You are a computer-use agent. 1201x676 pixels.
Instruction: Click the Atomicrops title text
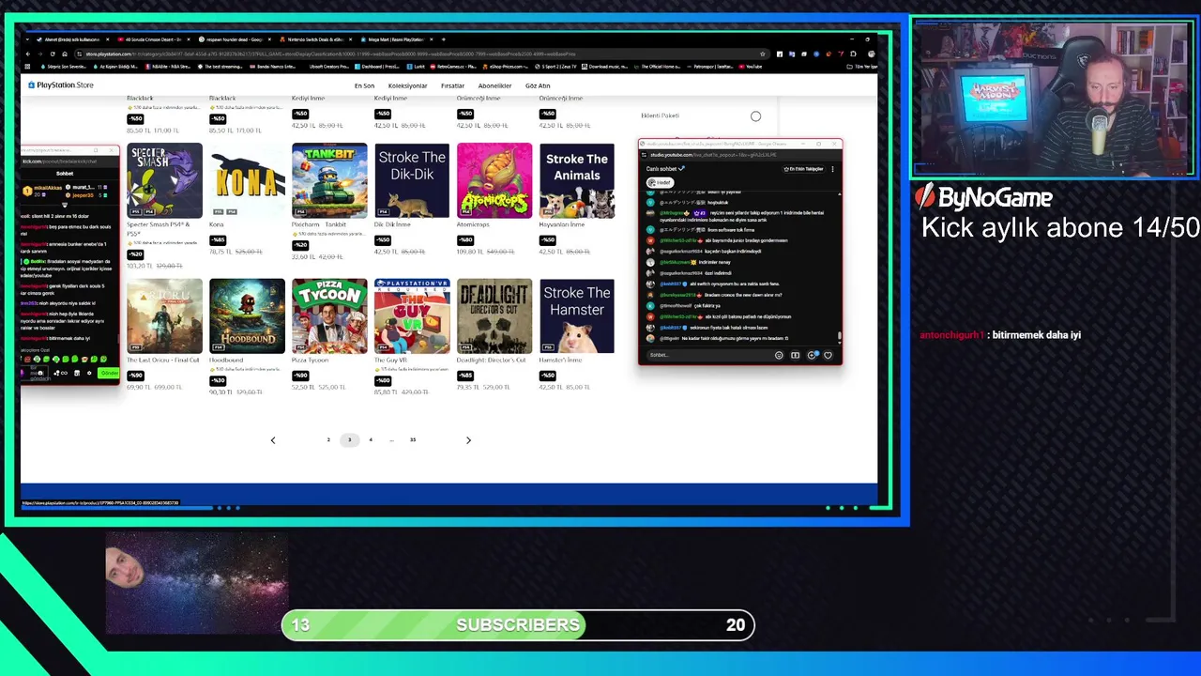475,224
